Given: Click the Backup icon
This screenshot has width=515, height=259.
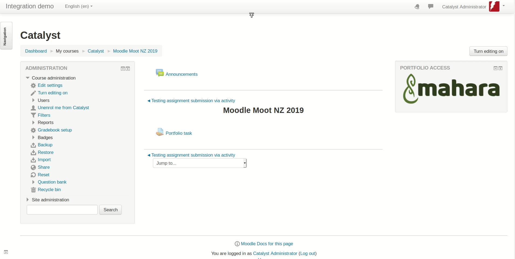Looking at the screenshot, I should pos(33,145).
